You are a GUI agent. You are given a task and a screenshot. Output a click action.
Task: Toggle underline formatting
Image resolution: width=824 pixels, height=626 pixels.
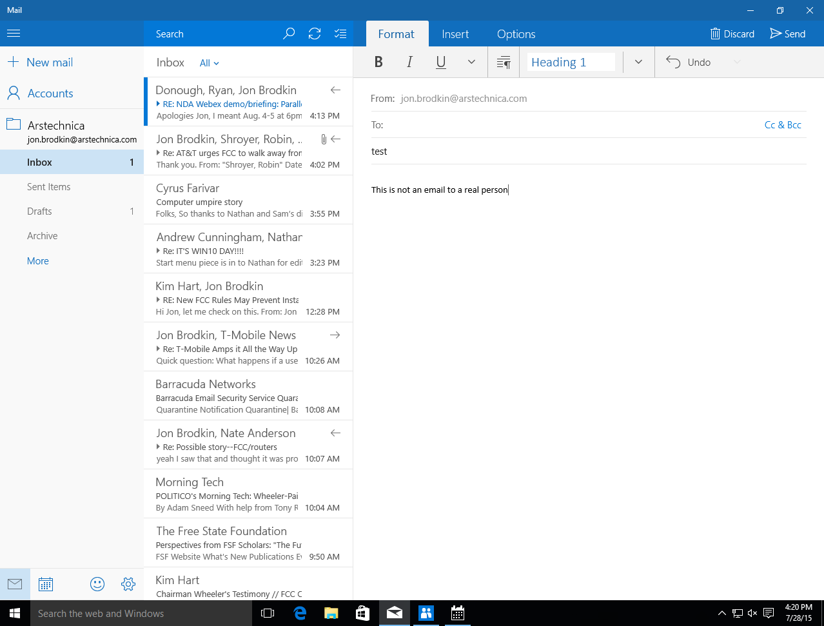coord(440,61)
